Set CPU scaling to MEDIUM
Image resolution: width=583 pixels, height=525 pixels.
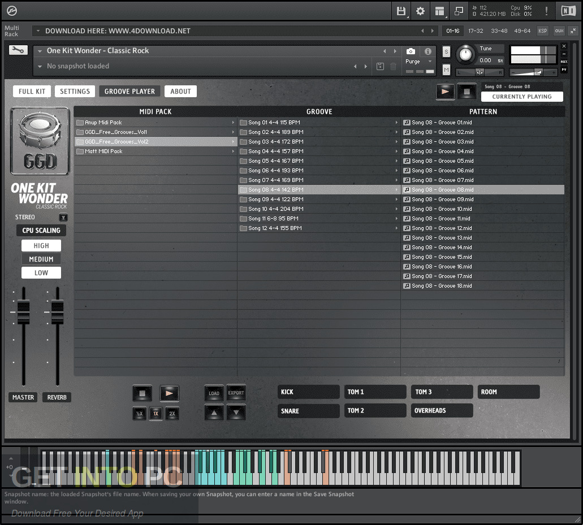[x=41, y=259]
